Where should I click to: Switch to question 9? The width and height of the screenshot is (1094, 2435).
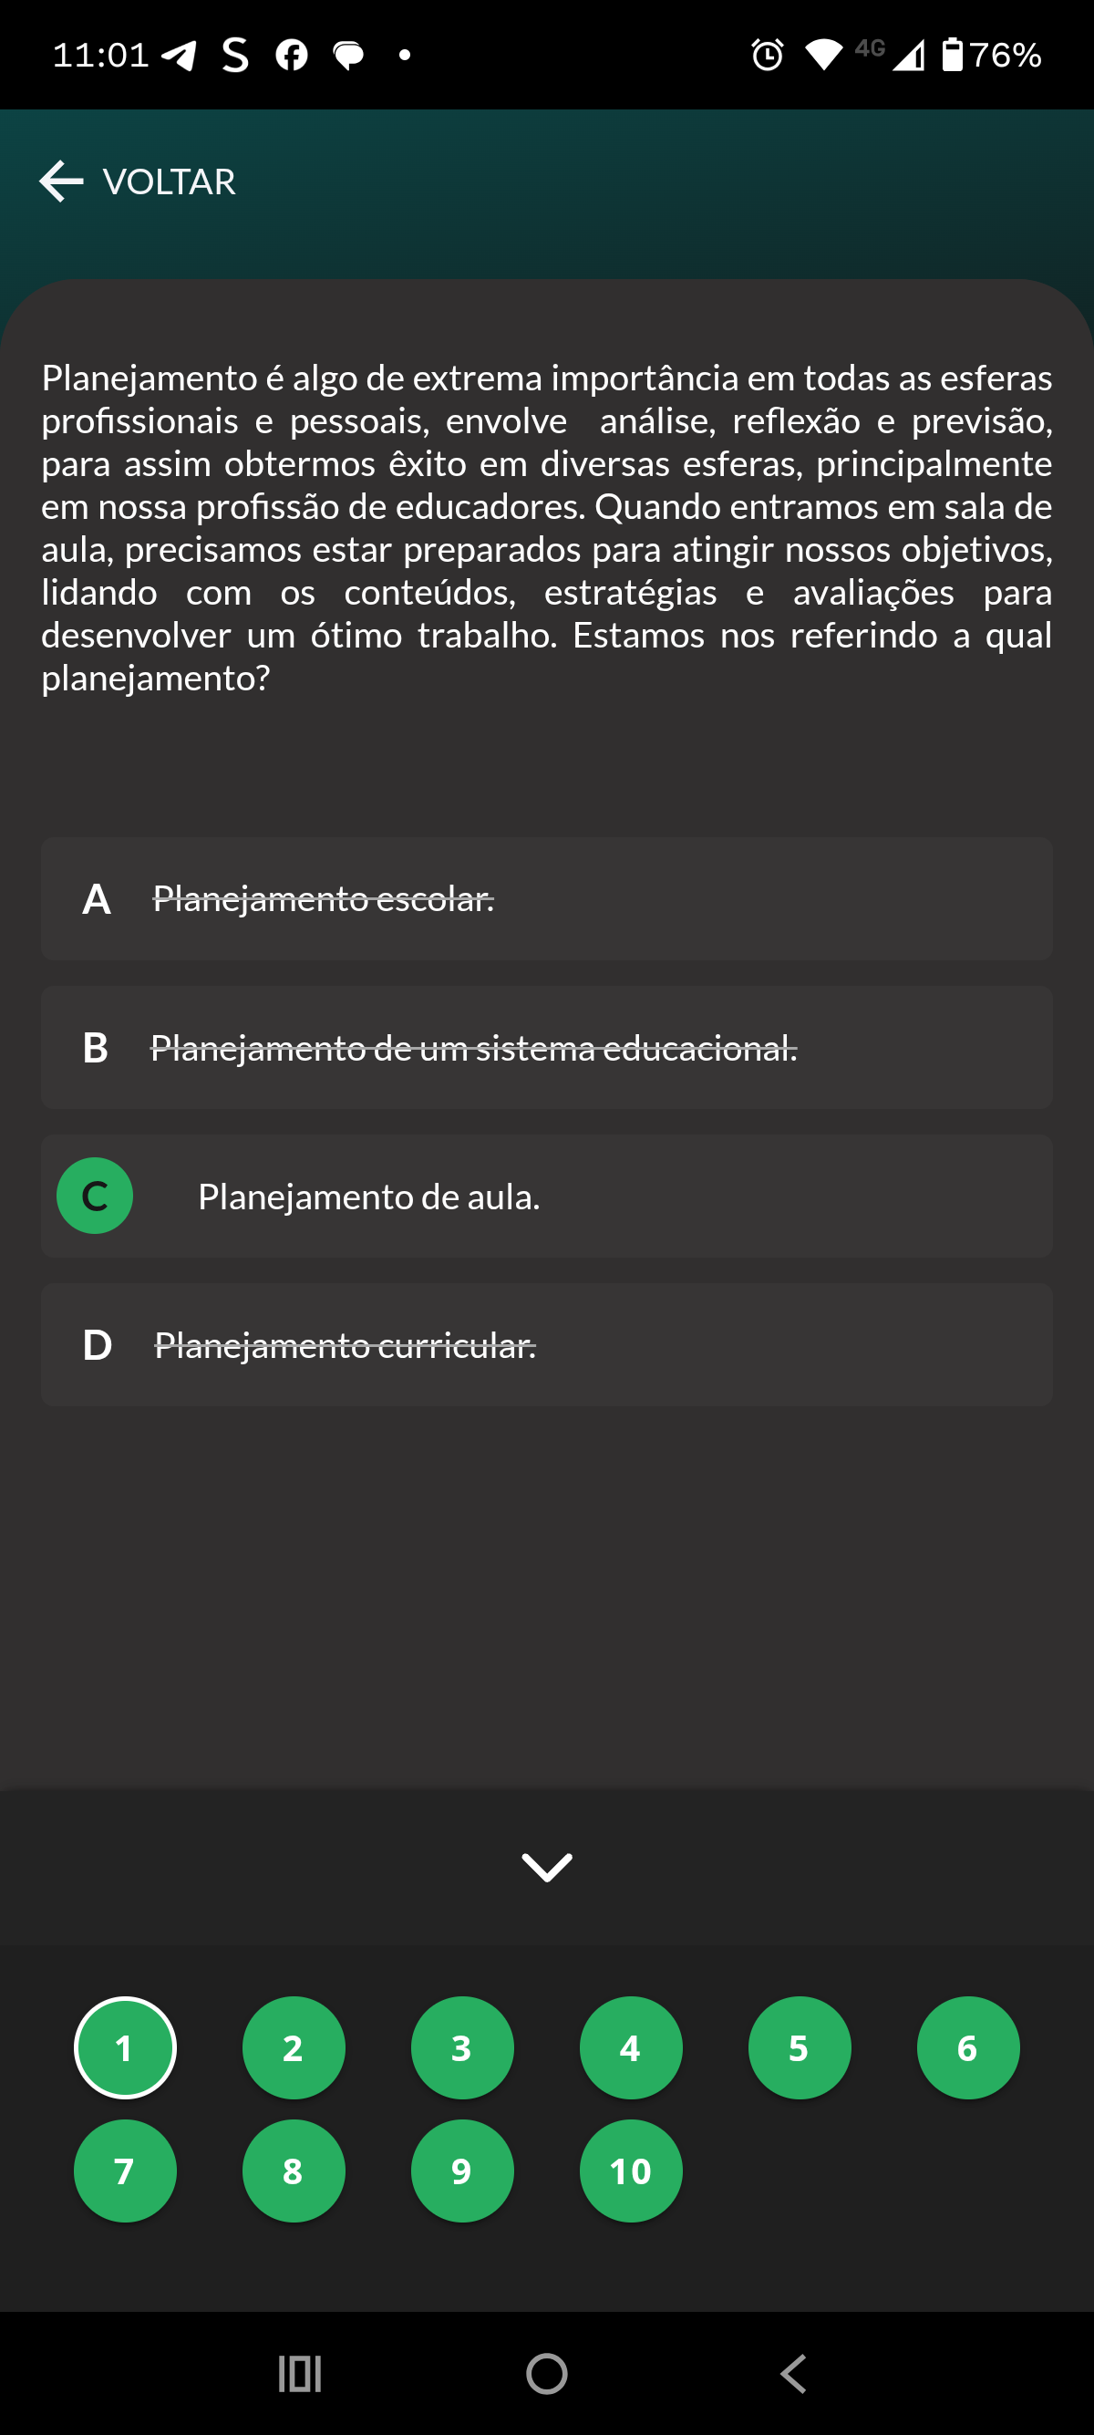coord(462,2171)
